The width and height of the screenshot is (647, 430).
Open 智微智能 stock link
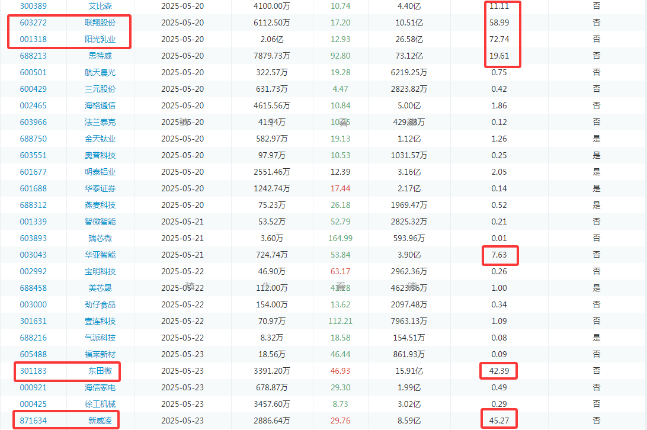[100, 222]
